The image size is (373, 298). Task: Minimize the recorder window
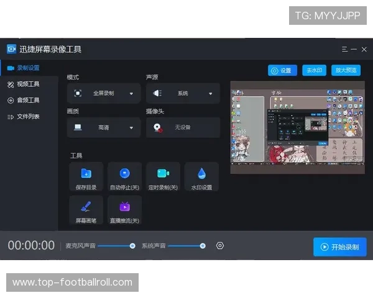[354, 50]
